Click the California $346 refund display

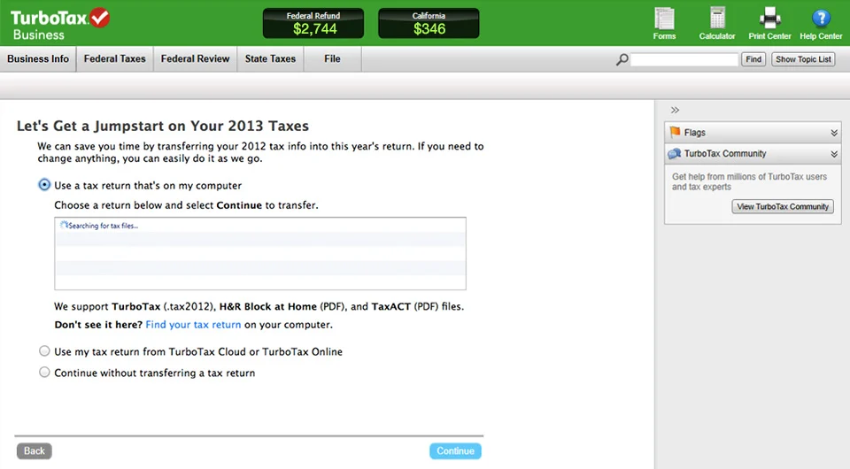429,23
